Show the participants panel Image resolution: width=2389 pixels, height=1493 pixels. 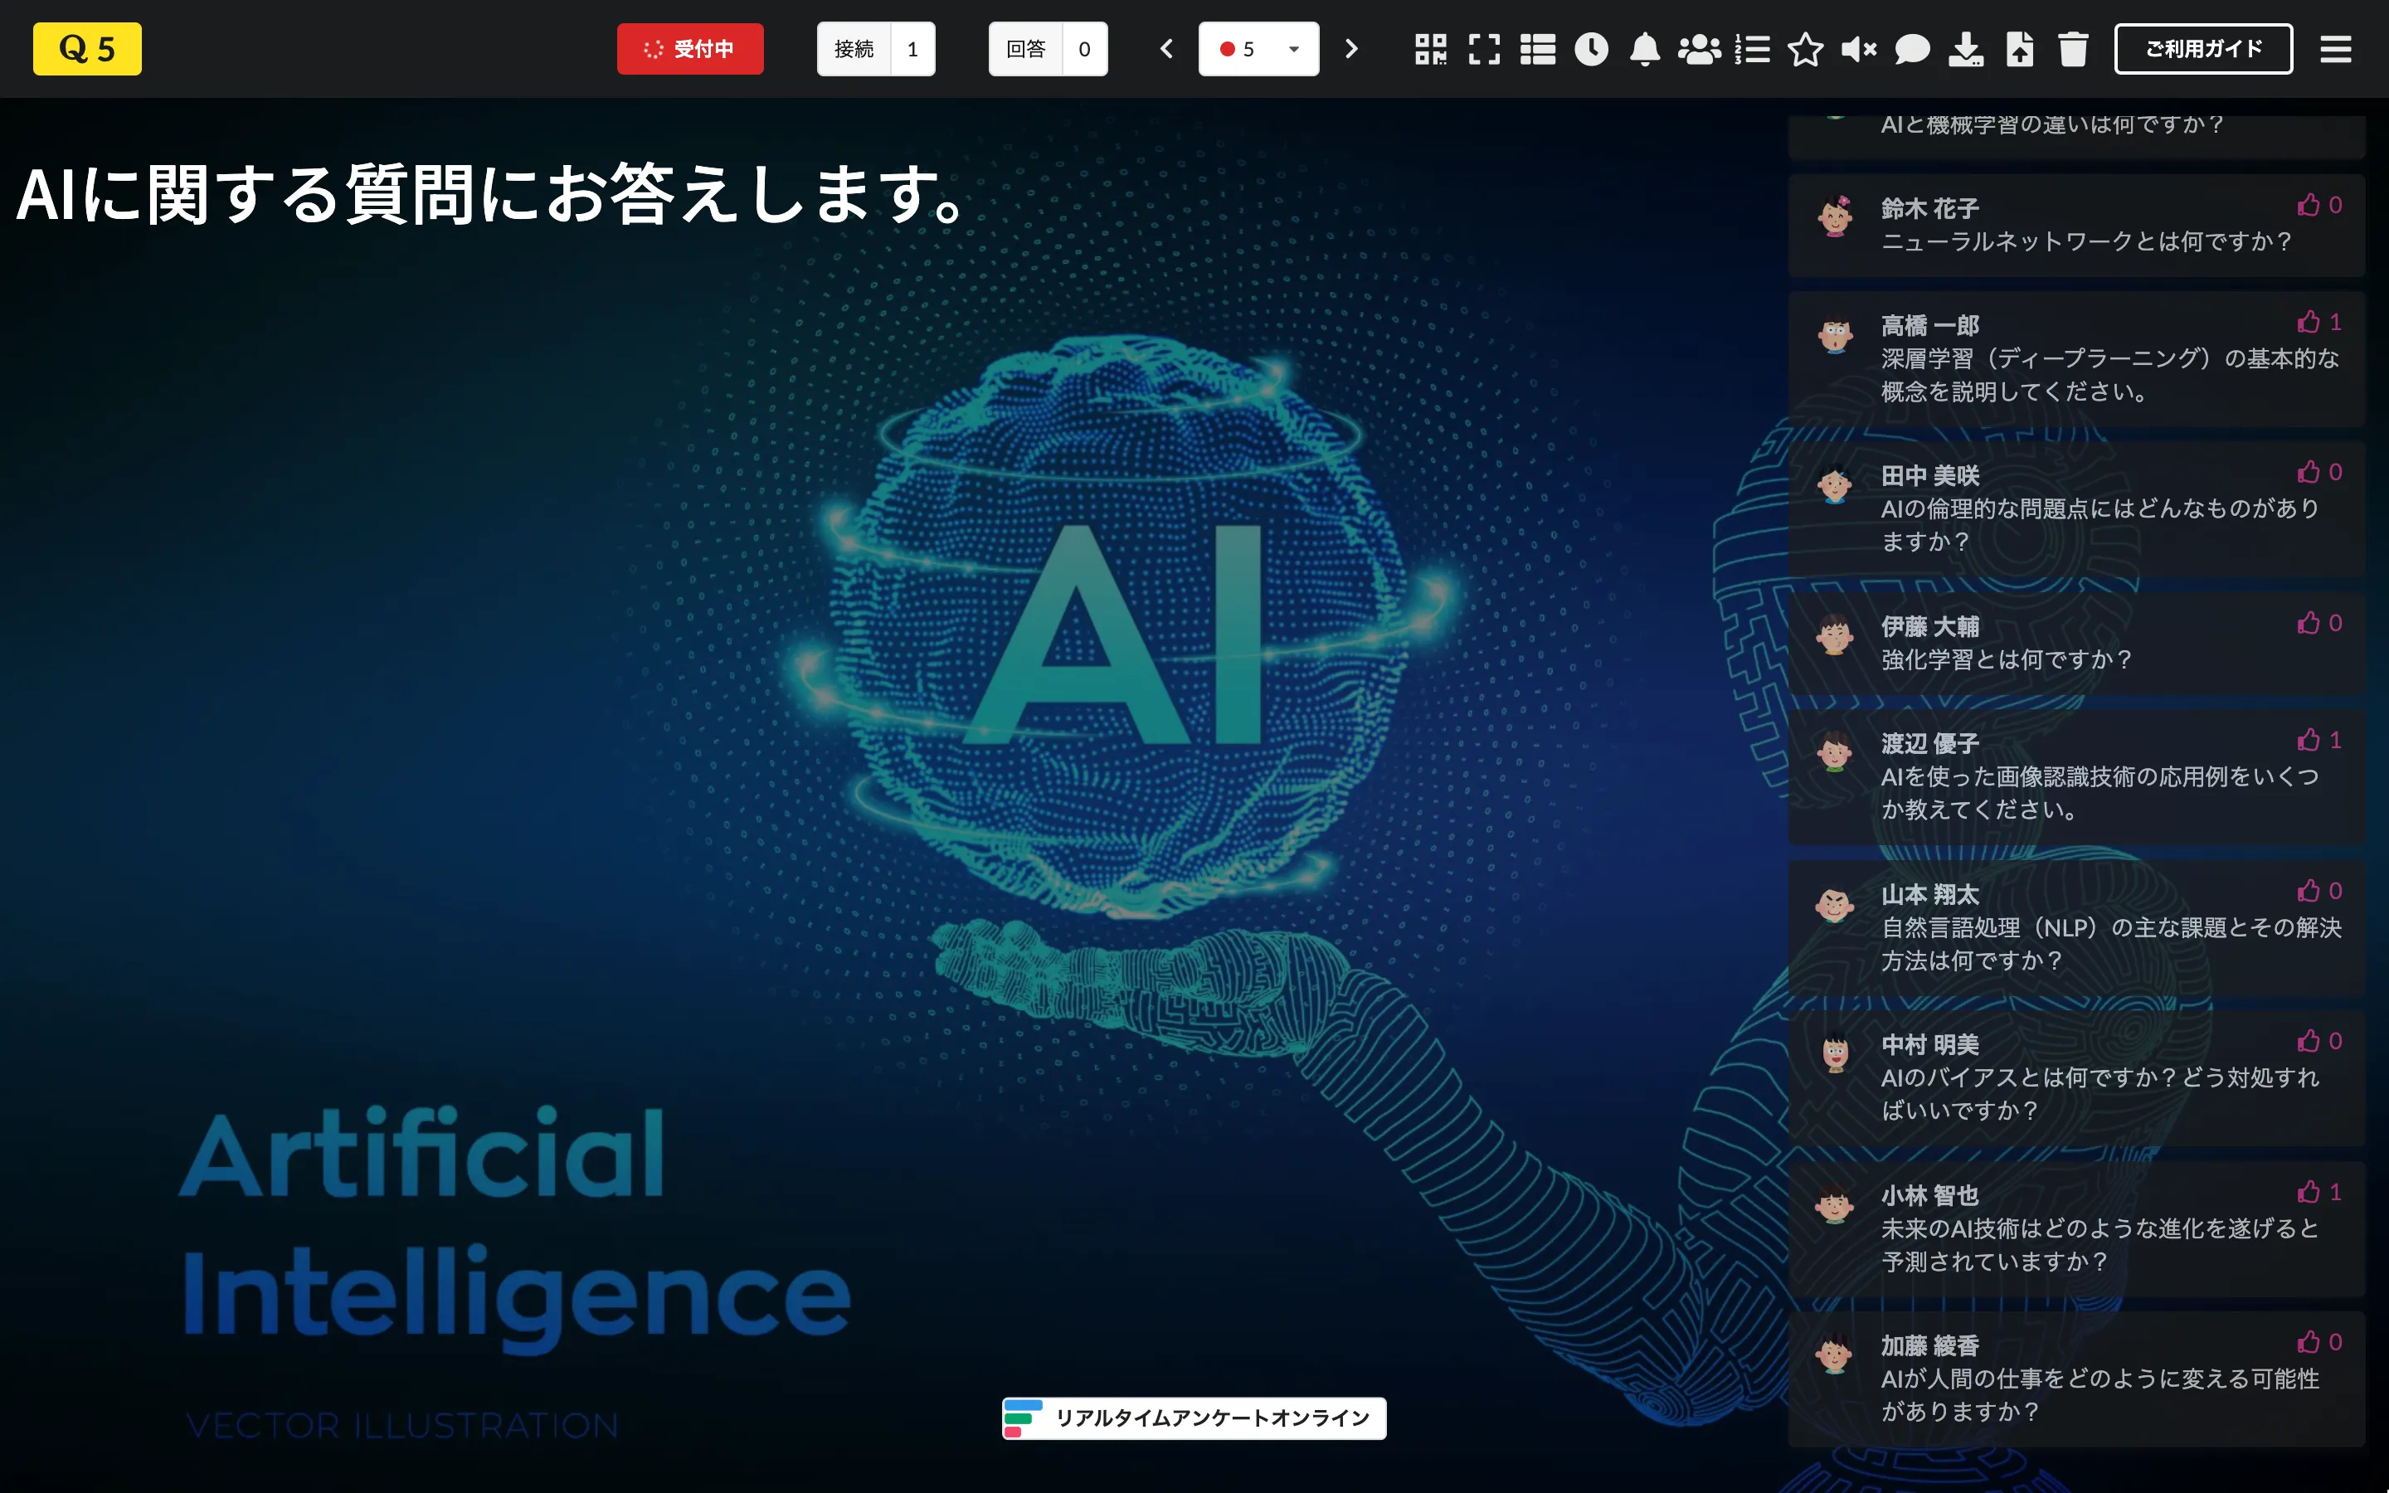[1699, 48]
